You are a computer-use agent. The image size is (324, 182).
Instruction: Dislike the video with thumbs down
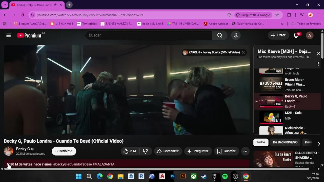pyautogui.click(x=145, y=151)
